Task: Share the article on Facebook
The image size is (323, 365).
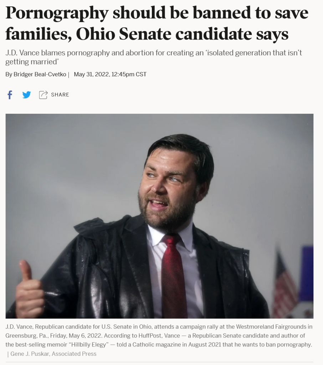Action: point(10,95)
